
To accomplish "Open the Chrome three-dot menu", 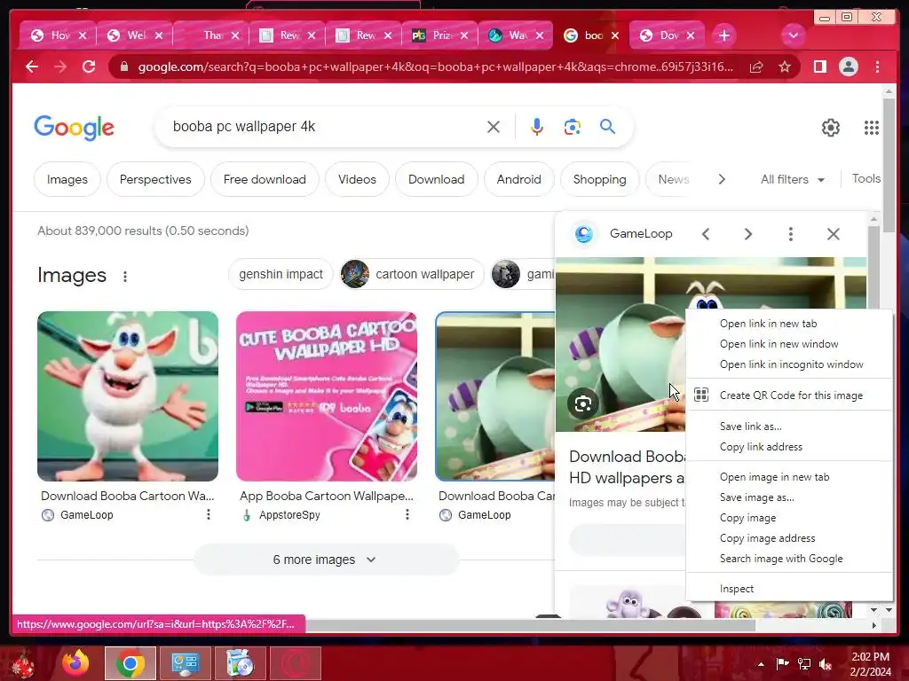I will pos(877,67).
